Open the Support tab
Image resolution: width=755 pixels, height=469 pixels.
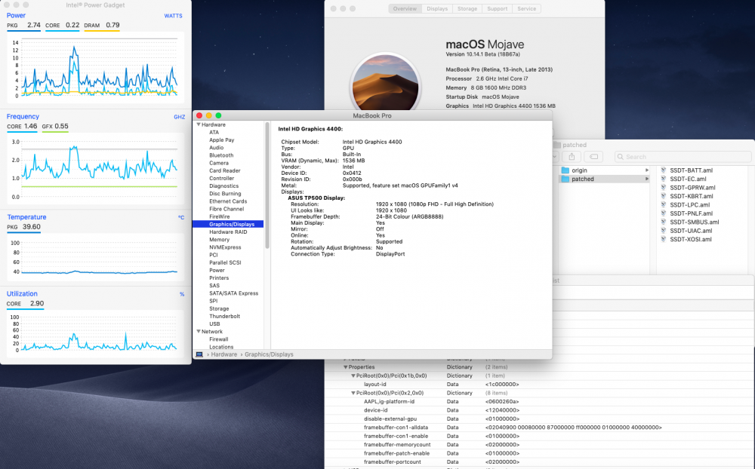pos(497,8)
